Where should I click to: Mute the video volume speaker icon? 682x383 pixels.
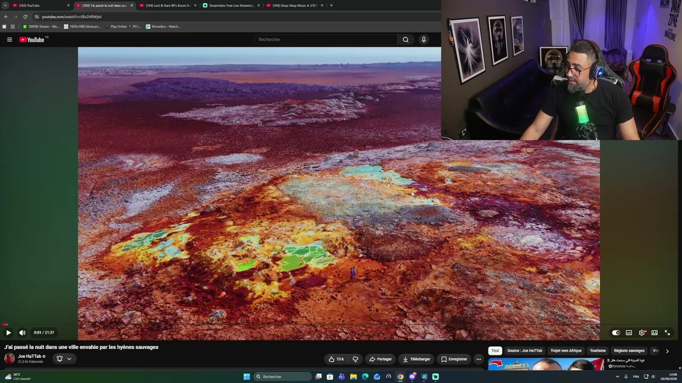point(22,332)
